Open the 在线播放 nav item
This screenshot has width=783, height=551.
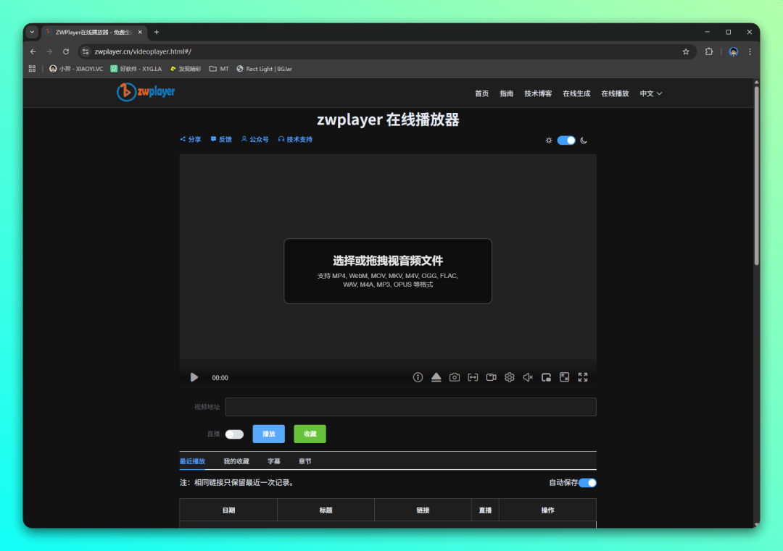(615, 93)
